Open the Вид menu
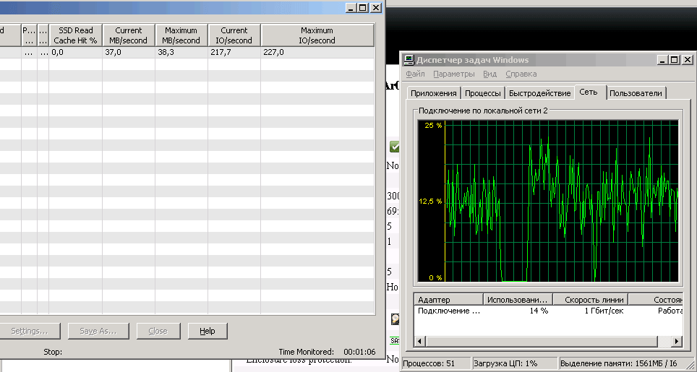Viewport: 697px width, 372px height. 489,74
